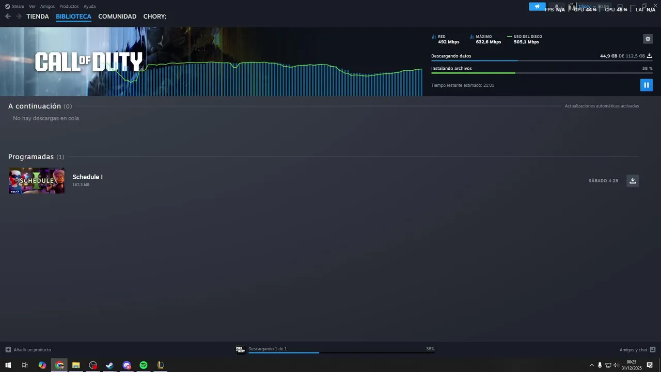
Task: Click the bottom download progress bar
Action: pyautogui.click(x=341, y=353)
